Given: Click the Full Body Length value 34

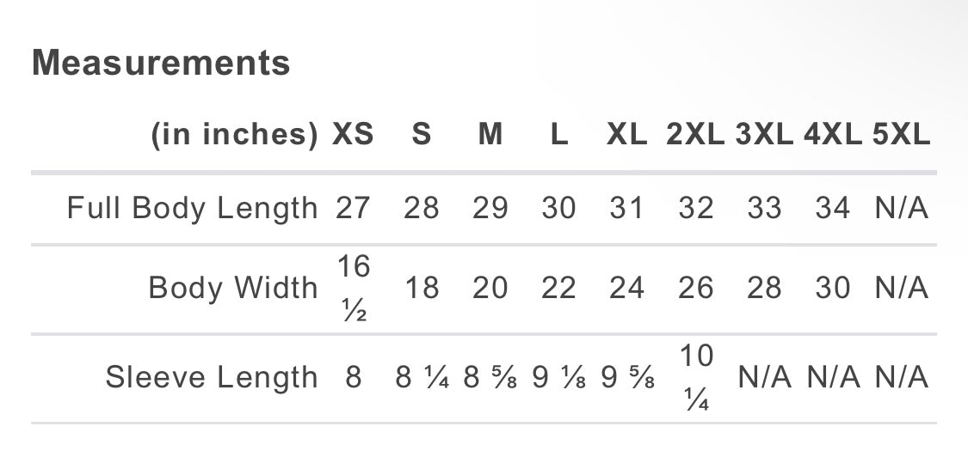Looking at the screenshot, I should tap(833, 208).
